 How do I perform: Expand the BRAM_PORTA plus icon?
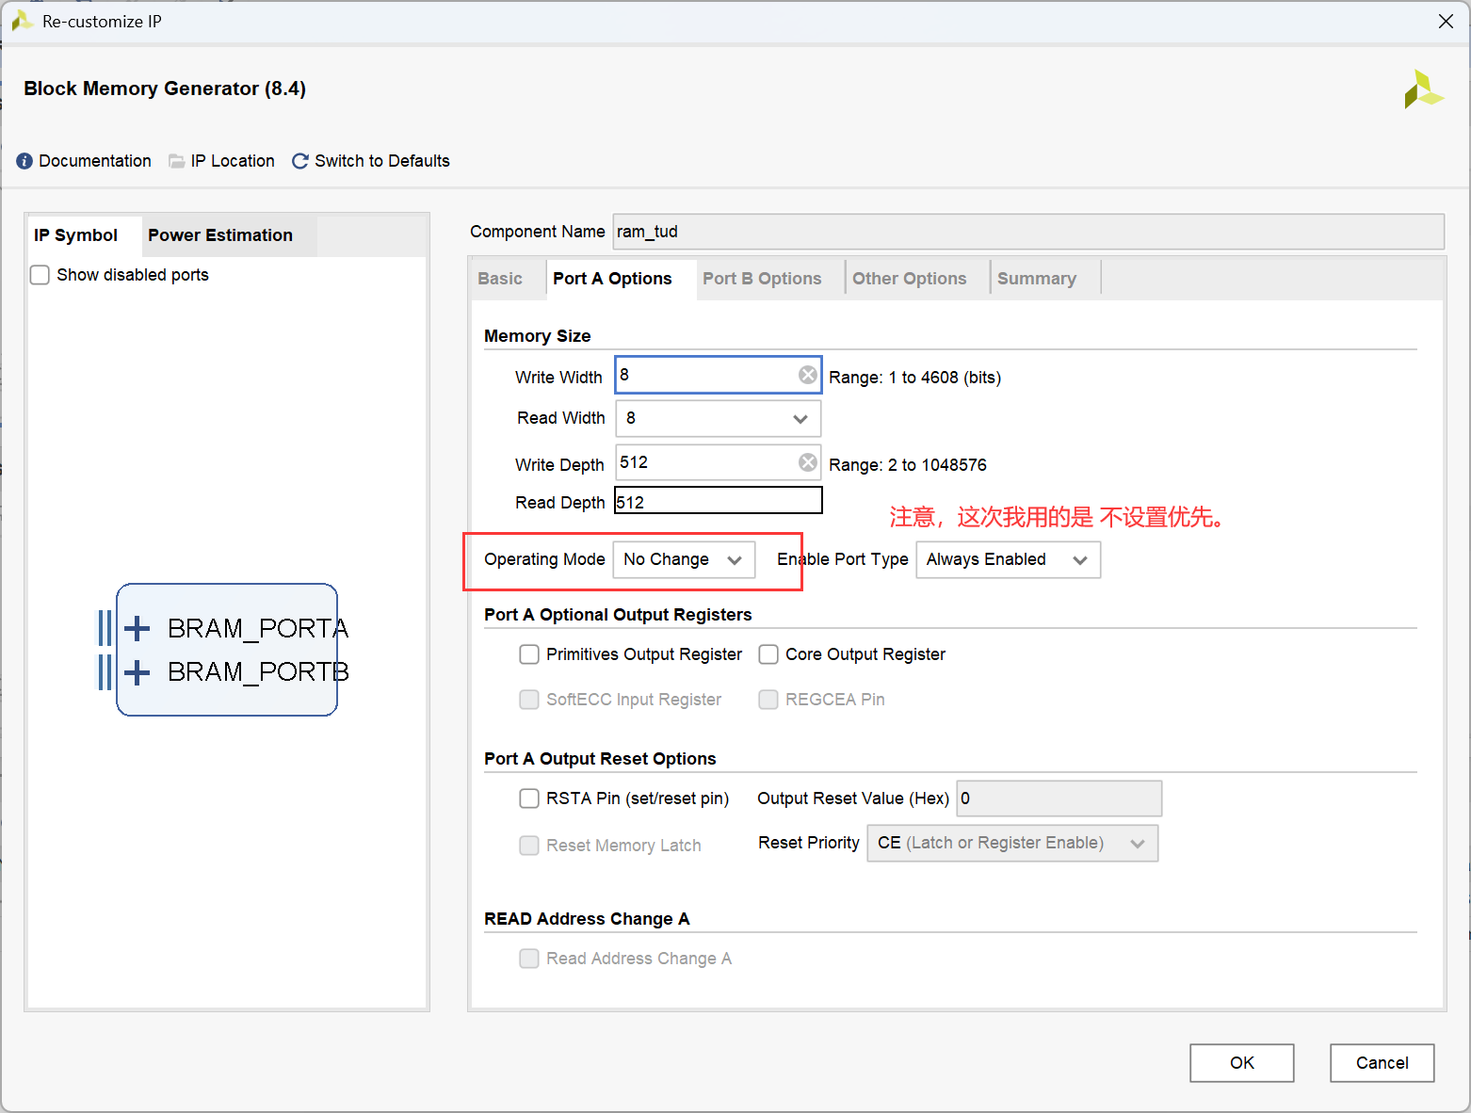[x=137, y=628]
